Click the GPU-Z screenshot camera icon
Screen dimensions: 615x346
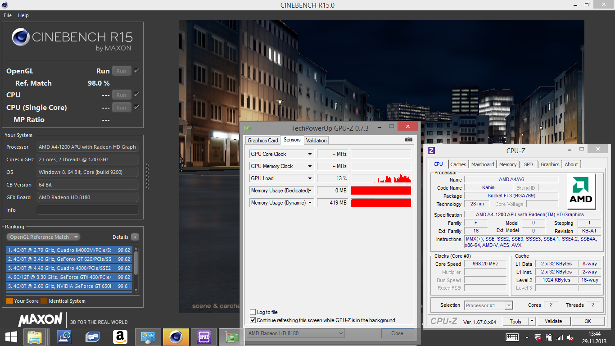point(409,140)
